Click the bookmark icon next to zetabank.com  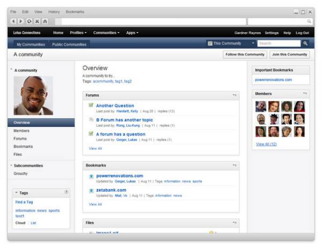[91, 191]
